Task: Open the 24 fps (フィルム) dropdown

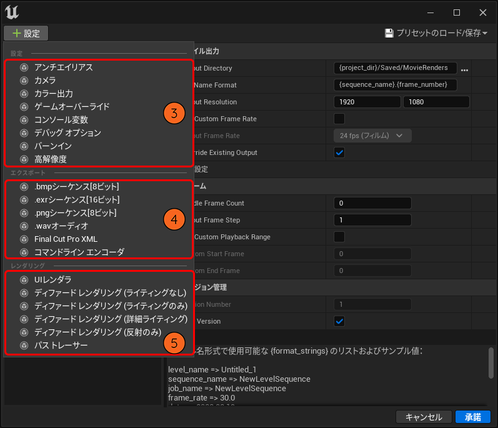Action: (x=372, y=136)
